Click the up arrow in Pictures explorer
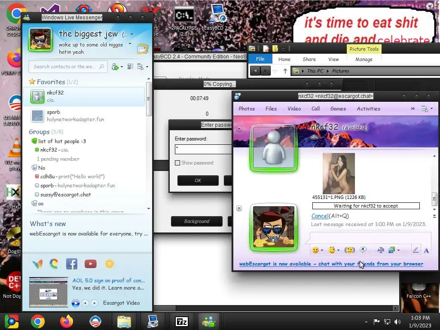The image size is (440, 330). click(x=285, y=71)
